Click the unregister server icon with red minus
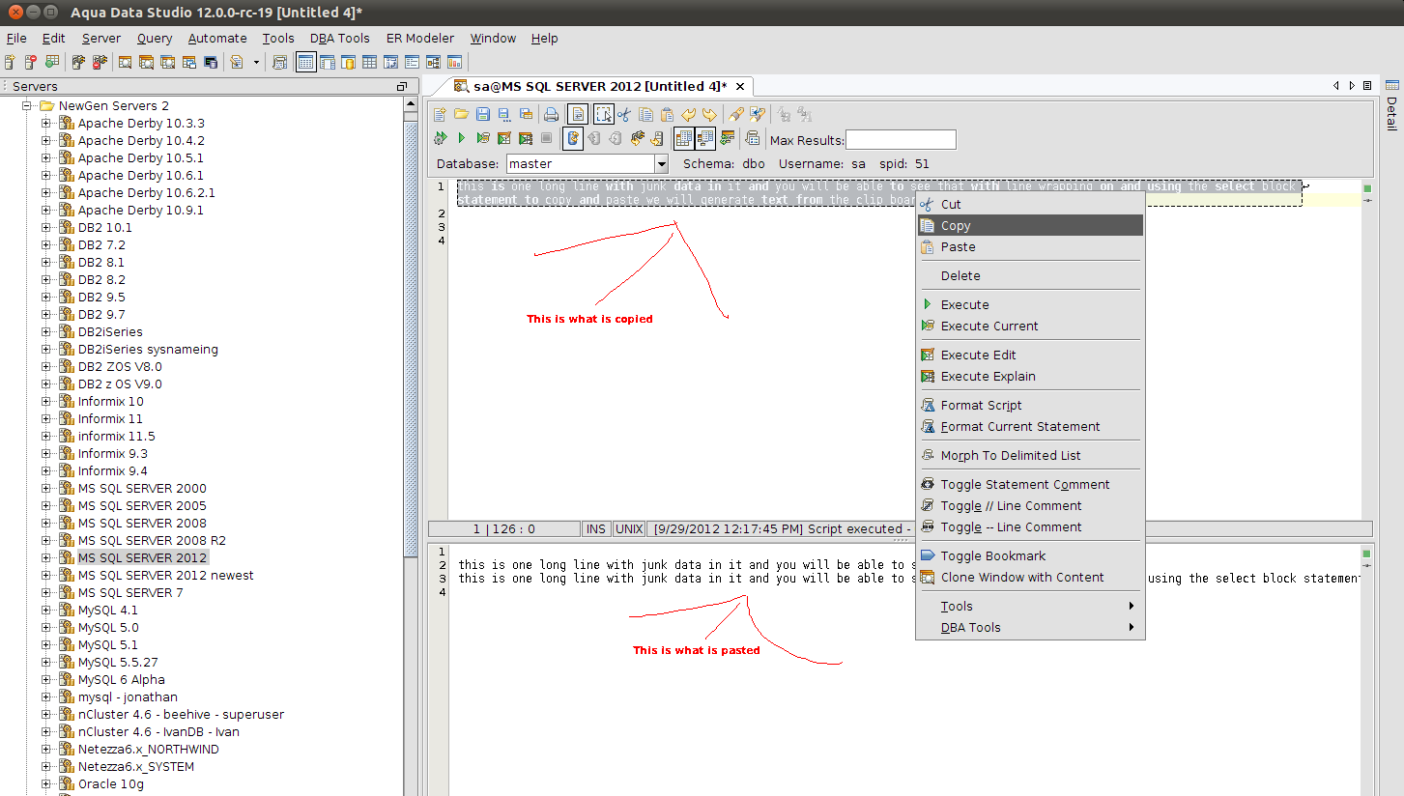 [31, 63]
